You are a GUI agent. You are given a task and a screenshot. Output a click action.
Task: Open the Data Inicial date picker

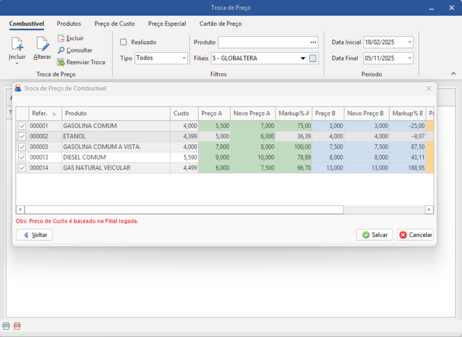click(x=409, y=42)
